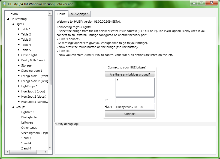The image size is (220, 159).
Task: Click the tree scroll up arrow
Action: point(50,13)
